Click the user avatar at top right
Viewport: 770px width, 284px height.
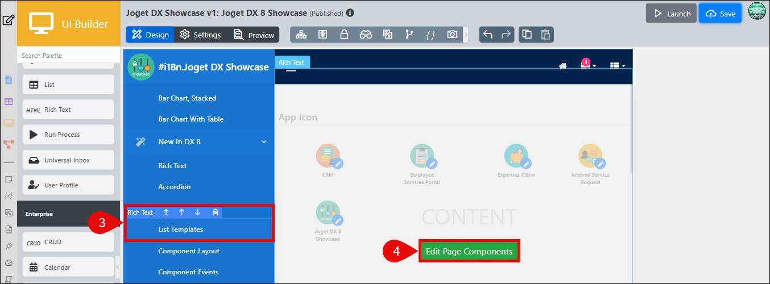point(757,11)
